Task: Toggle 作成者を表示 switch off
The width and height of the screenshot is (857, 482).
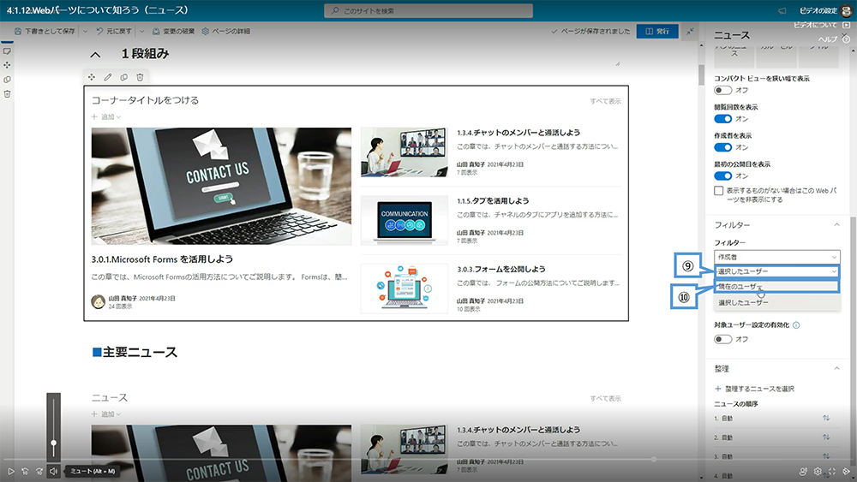Action: (x=722, y=147)
